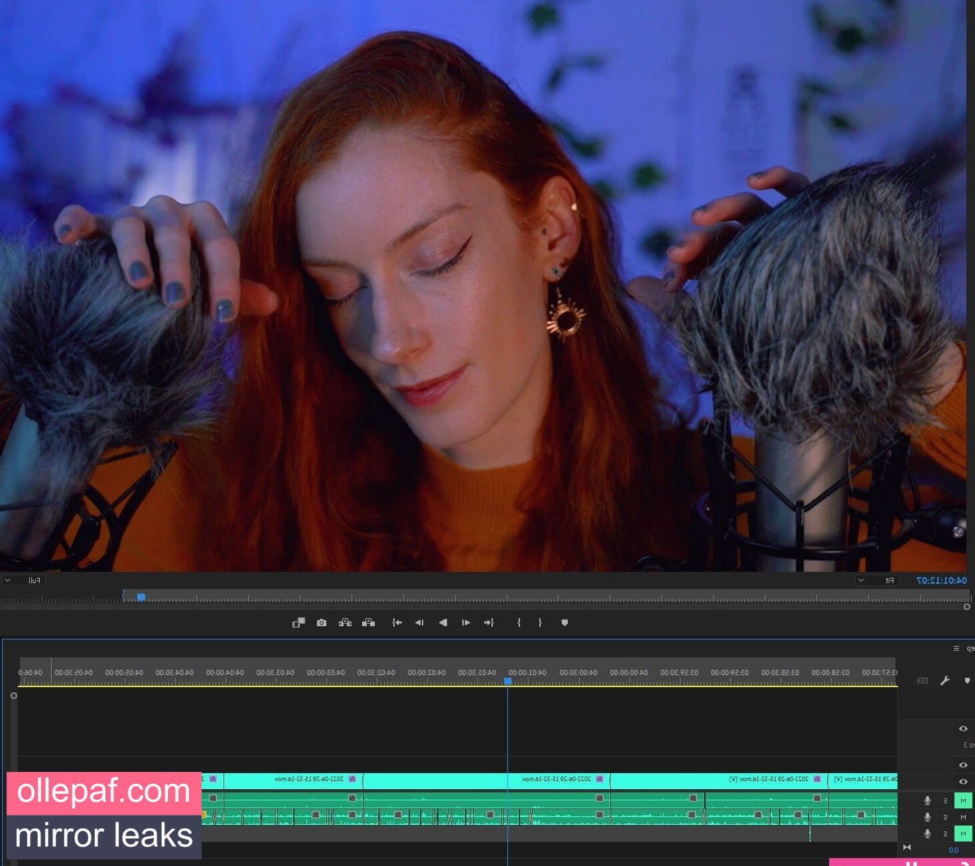Click the Mark Out brace button

point(519,623)
